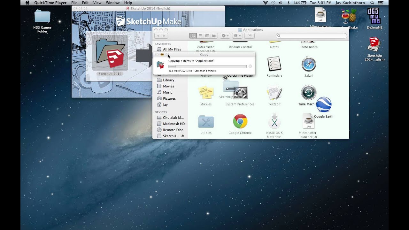Go back in Finder window
This screenshot has height=230, width=409.
coord(158,36)
